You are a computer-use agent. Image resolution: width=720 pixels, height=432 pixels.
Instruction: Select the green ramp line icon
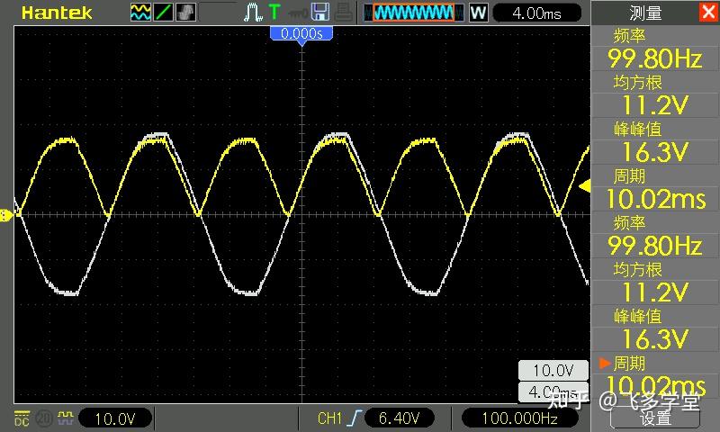pos(163,13)
